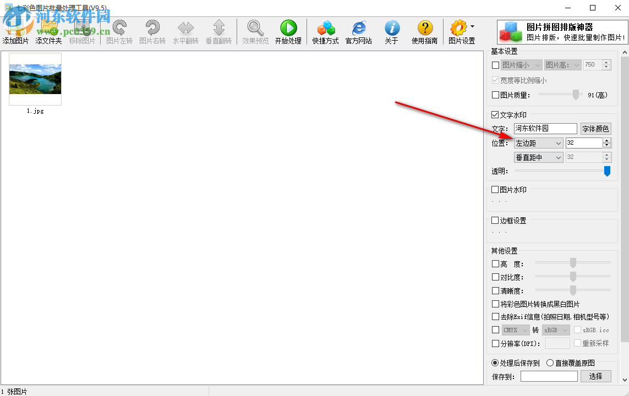Select 处理后保存到 radio button
This screenshot has height=396, width=629.
[x=495, y=363]
